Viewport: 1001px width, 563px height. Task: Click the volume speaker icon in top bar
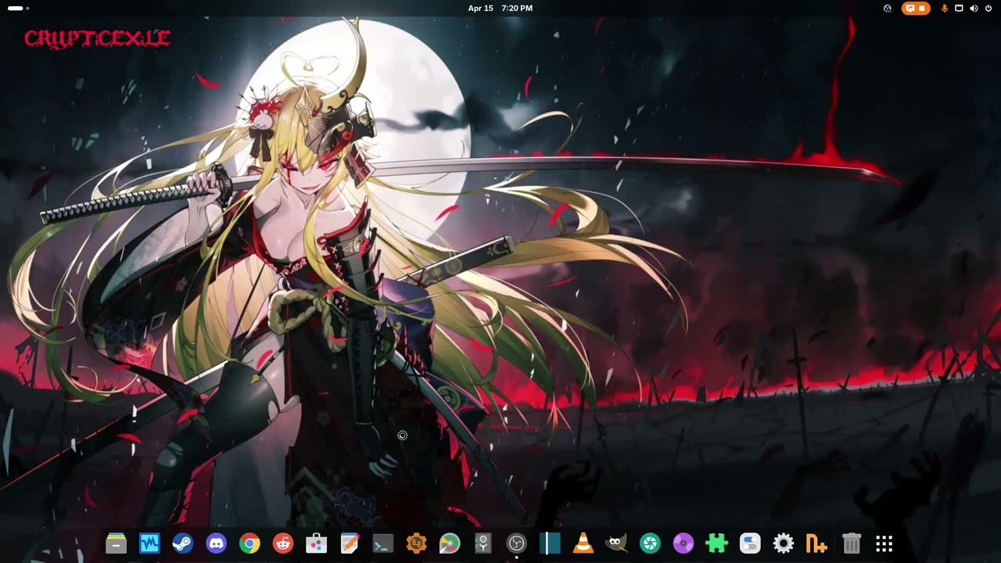click(x=974, y=9)
